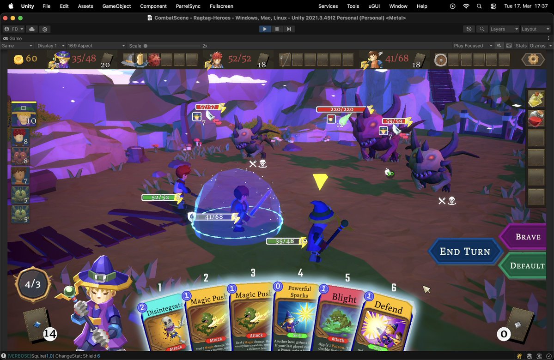This screenshot has width=554, height=360.
Task: Open the Layers dropdown
Action: (503, 29)
